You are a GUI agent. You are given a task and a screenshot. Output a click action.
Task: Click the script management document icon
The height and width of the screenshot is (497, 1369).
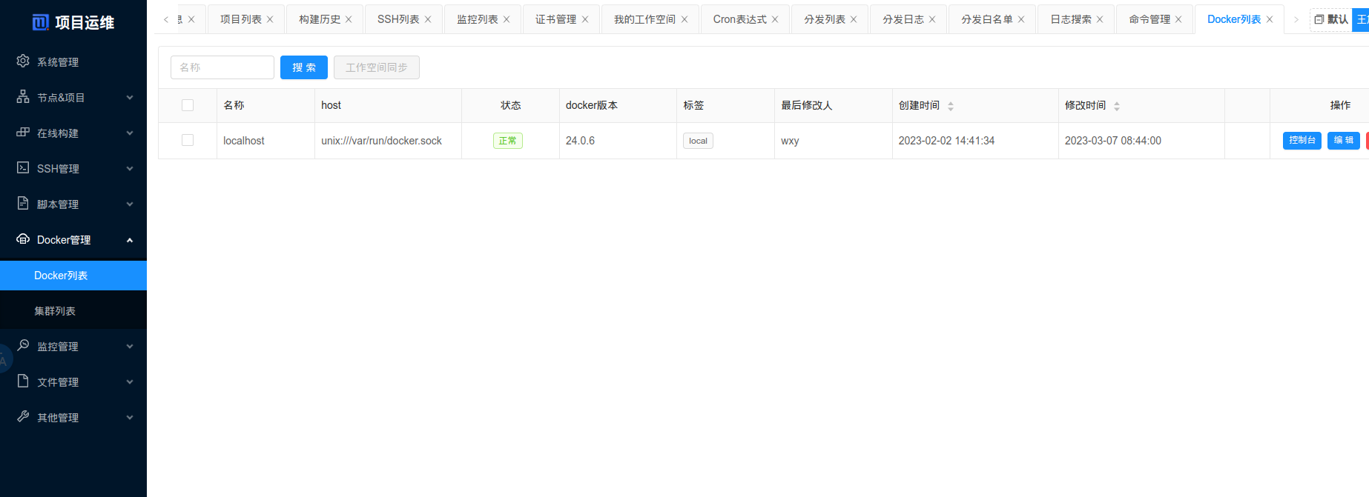(23, 204)
